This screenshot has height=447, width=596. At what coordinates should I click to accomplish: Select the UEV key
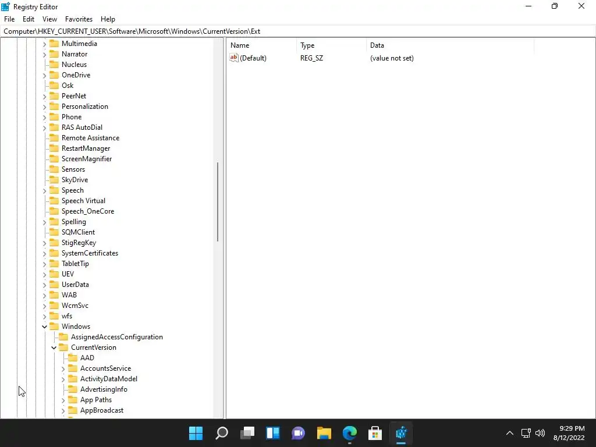pyautogui.click(x=68, y=274)
